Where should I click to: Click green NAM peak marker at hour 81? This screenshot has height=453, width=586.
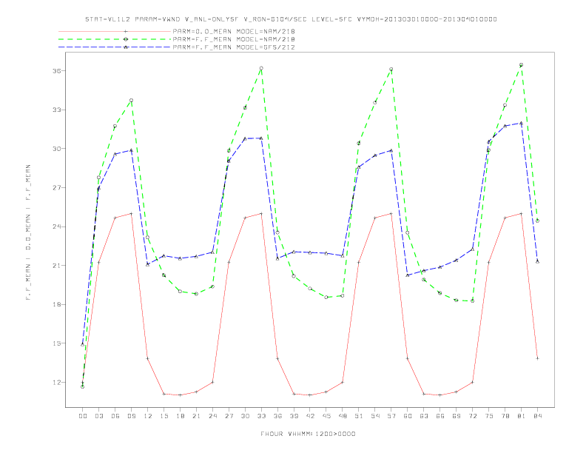coord(522,65)
